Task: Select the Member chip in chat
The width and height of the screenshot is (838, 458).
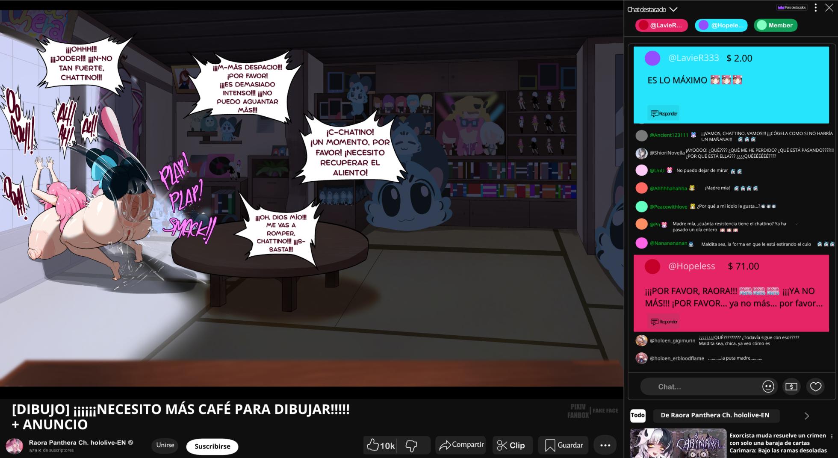Action: point(775,25)
